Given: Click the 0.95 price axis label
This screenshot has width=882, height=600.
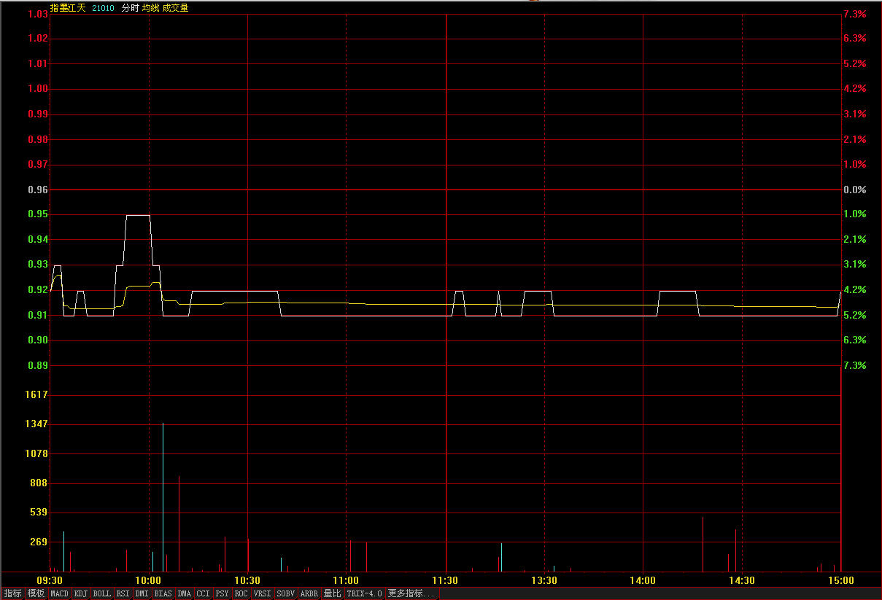Looking at the screenshot, I should tap(38, 214).
